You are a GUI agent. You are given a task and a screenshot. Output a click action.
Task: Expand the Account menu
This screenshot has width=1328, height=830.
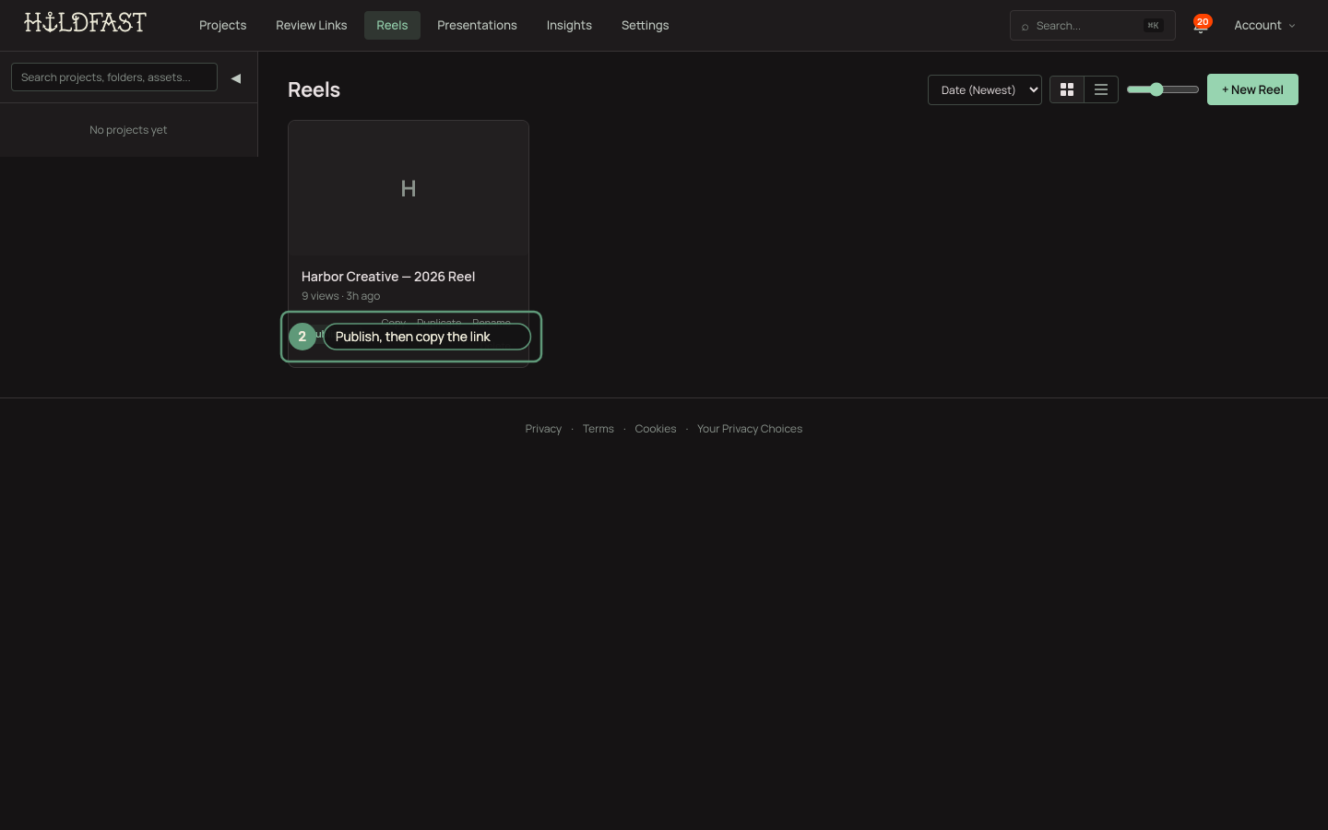(x=1264, y=25)
